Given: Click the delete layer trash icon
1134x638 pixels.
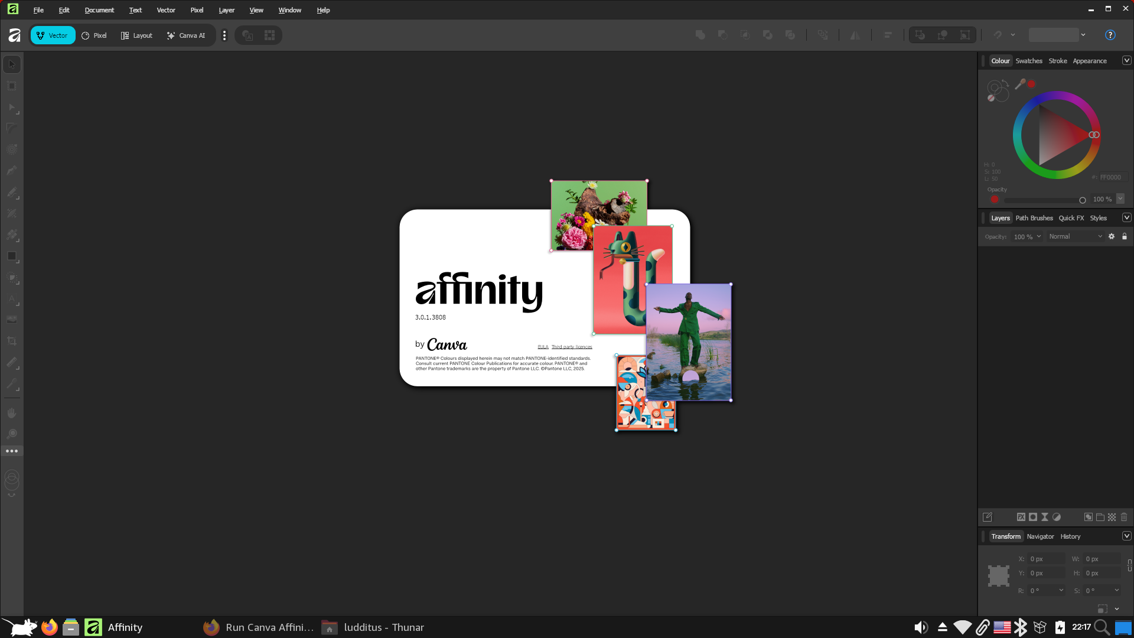Looking at the screenshot, I should tap(1124, 517).
